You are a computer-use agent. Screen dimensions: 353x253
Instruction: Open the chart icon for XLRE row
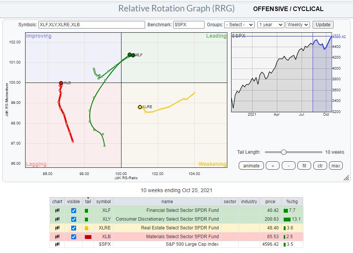[x=57, y=228]
